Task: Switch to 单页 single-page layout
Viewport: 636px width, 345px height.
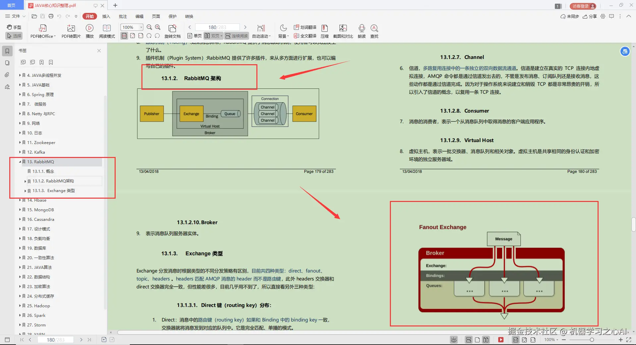Action: [x=194, y=36]
